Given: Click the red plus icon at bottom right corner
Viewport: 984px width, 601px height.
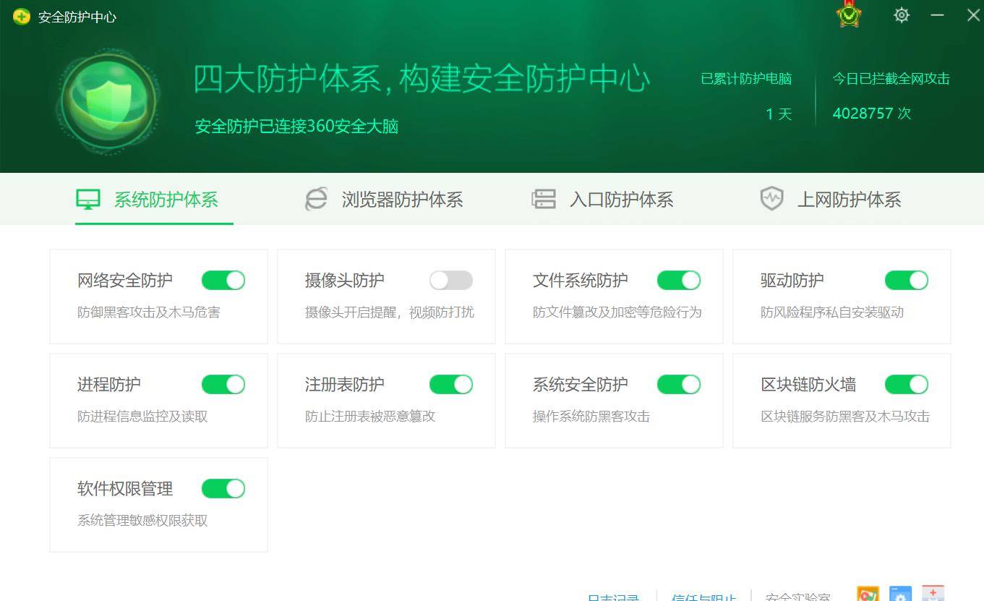Looking at the screenshot, I should (x=932, y=593).
